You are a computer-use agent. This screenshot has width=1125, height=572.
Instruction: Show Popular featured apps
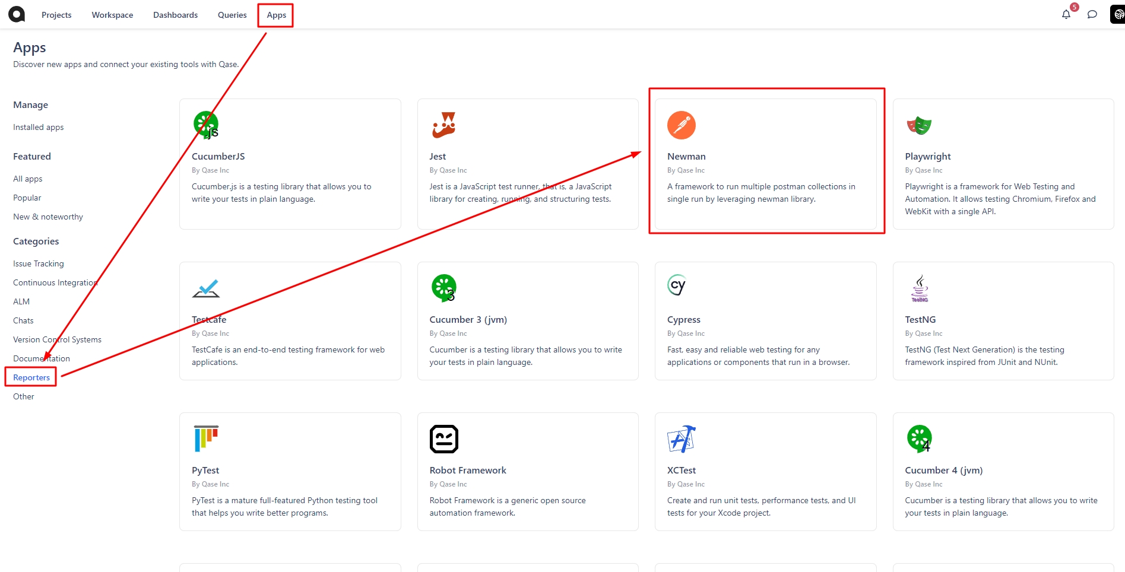click(27, 198)
